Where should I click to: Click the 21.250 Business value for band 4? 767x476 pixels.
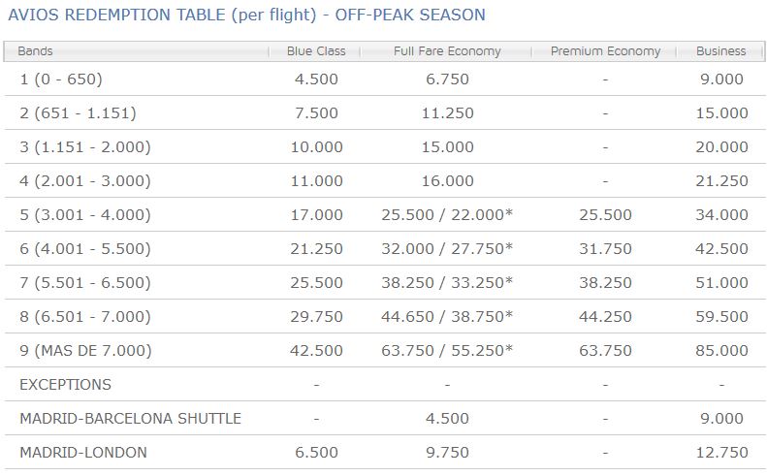[x=721, y=181]
